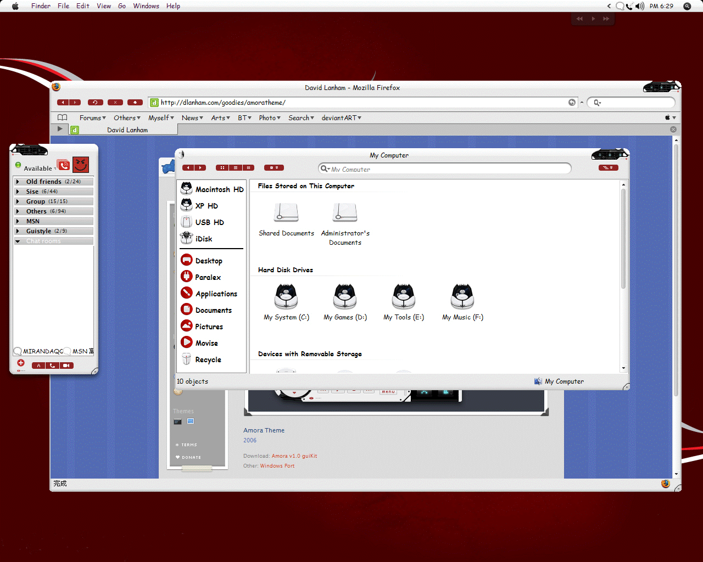Select My Tools (E:) drive

tap(404, 302)
